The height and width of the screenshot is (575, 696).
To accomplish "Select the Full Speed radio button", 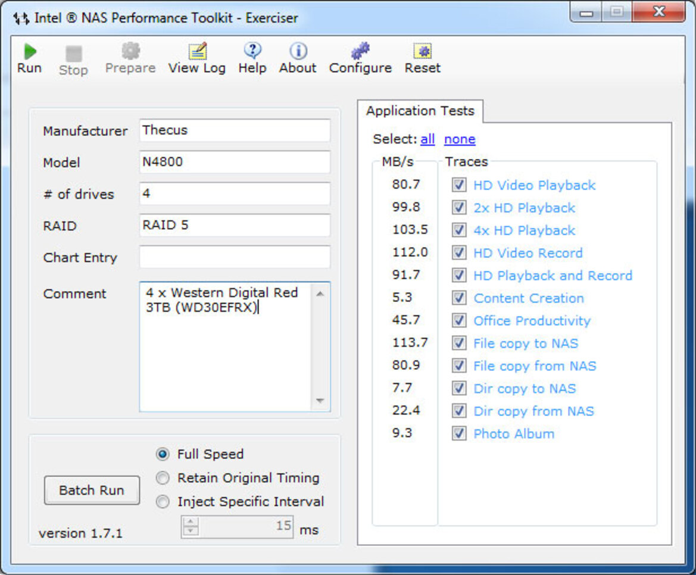I will [163, 454].
